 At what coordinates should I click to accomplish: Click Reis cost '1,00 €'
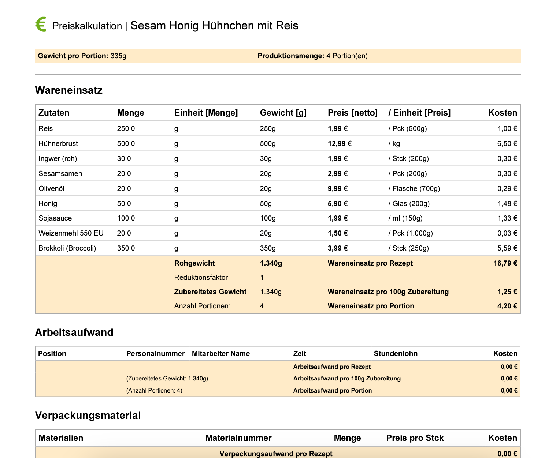pos(507,129)
